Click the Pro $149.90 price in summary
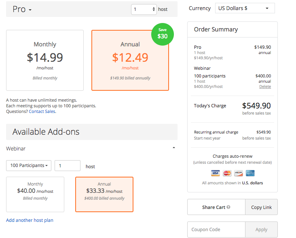Viewport: 296px width, 238px height. tap(262, 47)
